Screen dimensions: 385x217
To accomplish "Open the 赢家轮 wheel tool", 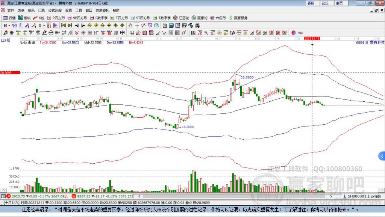I will pos(200,18).
